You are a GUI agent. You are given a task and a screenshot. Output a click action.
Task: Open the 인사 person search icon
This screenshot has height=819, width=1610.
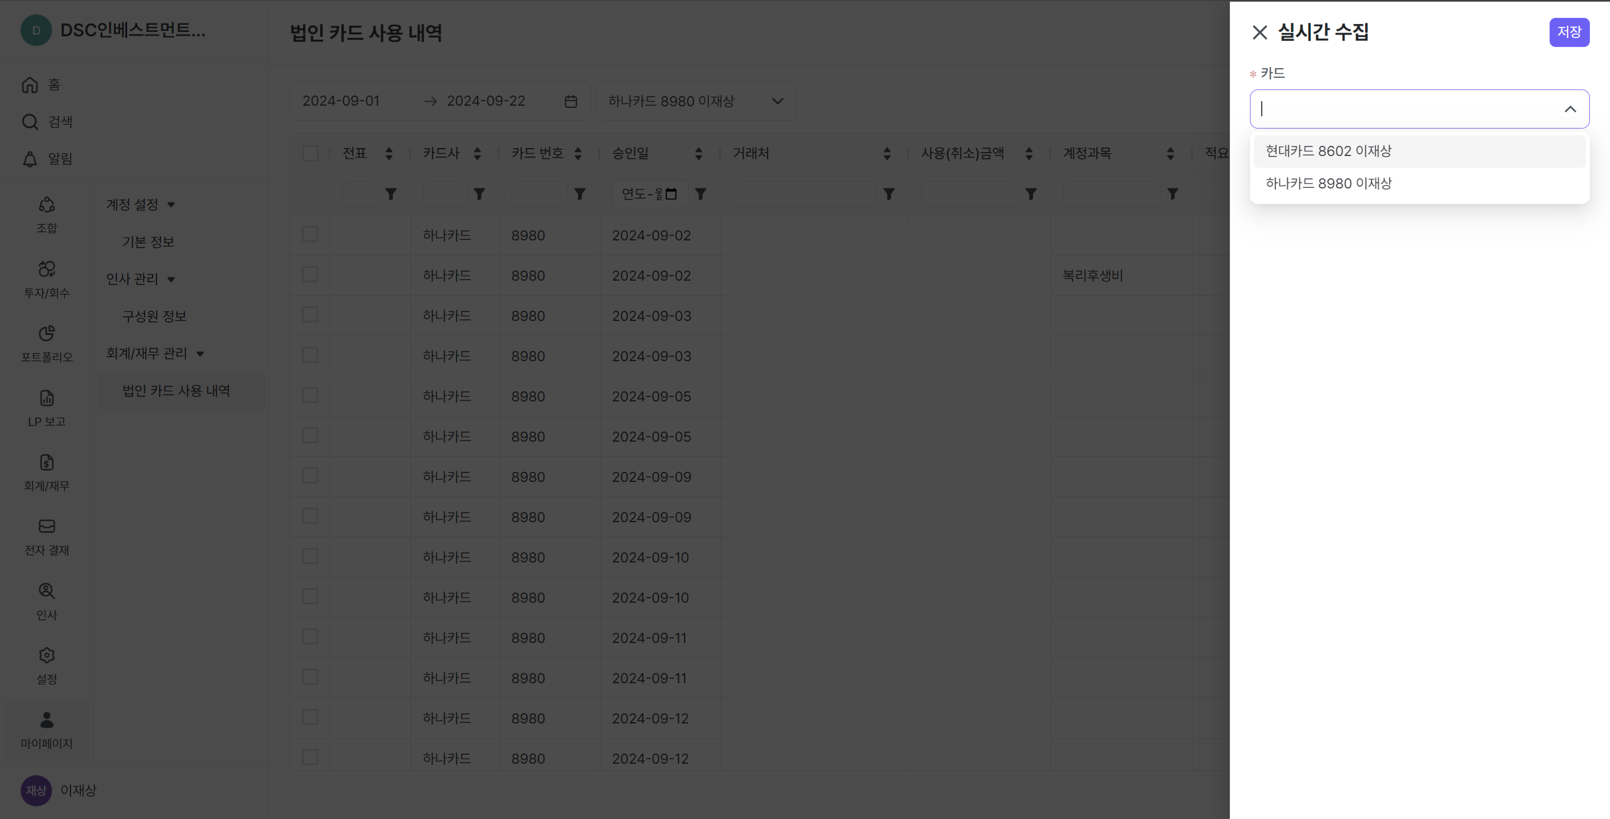pos(47,591)
